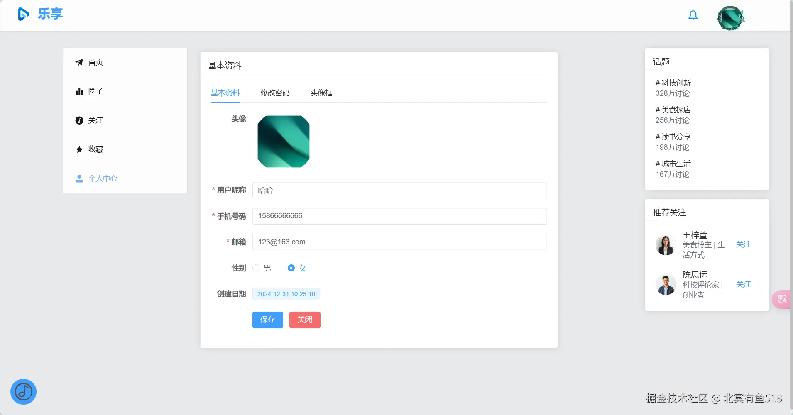Follow 陈思远 via 关注 link
Screen dimensions: 793x415
[743, 284]
